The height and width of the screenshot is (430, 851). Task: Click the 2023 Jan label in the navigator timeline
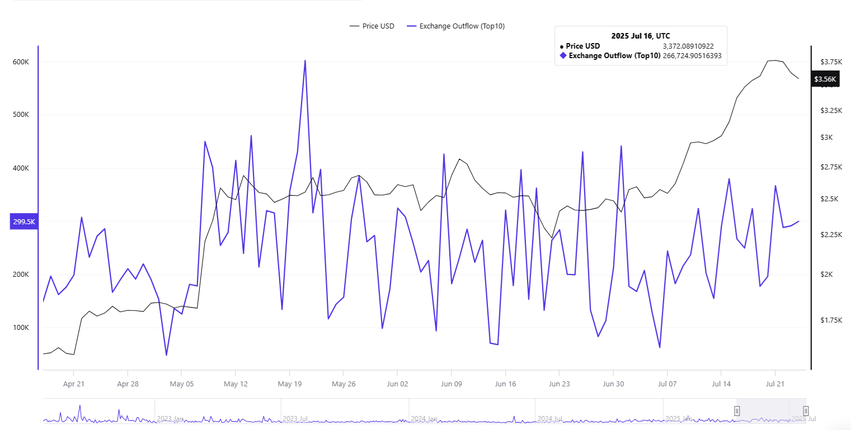(171, 418)
